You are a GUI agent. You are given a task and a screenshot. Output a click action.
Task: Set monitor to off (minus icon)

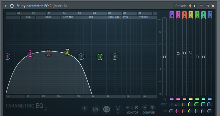coord(128,108)
